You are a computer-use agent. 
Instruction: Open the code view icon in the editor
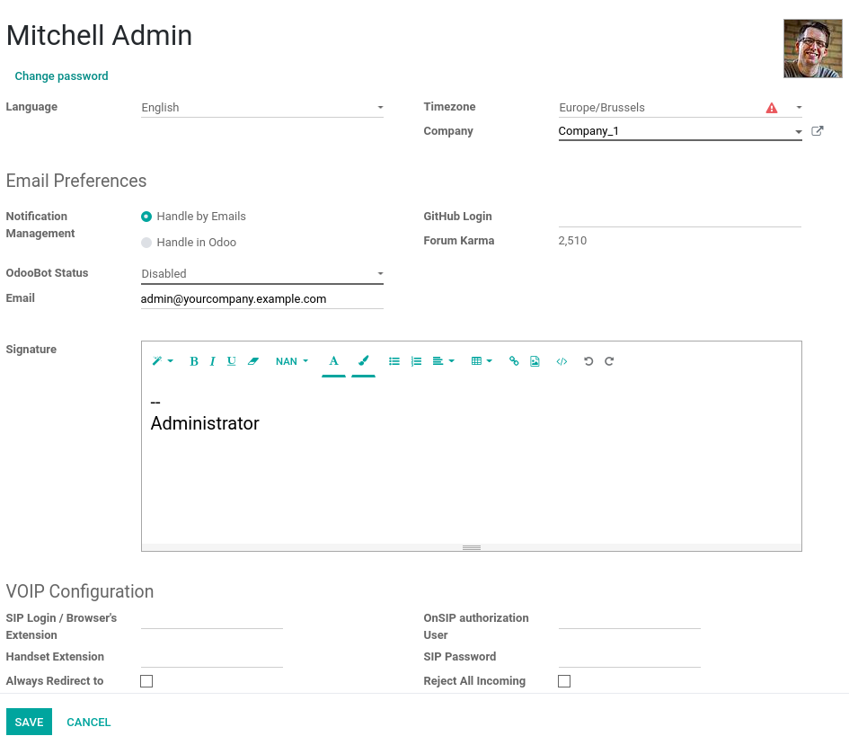(562, 360)
